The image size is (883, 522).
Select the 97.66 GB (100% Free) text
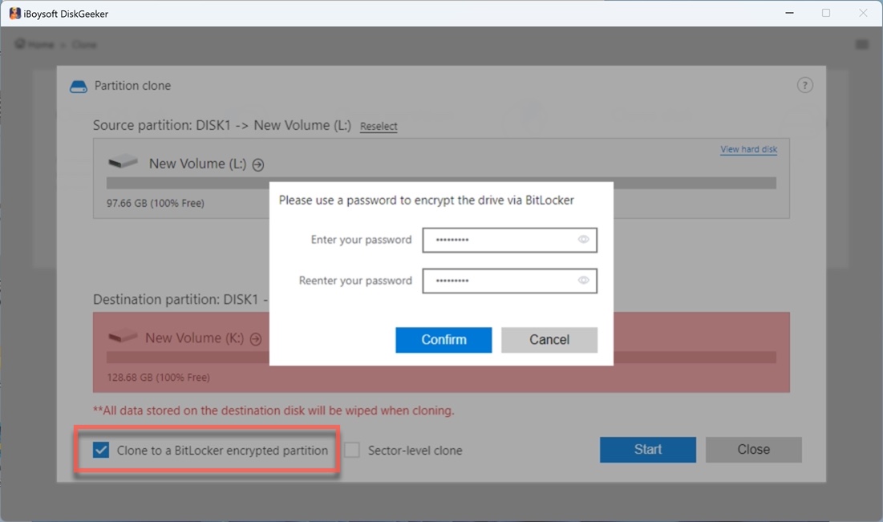(x=156, y=203)
